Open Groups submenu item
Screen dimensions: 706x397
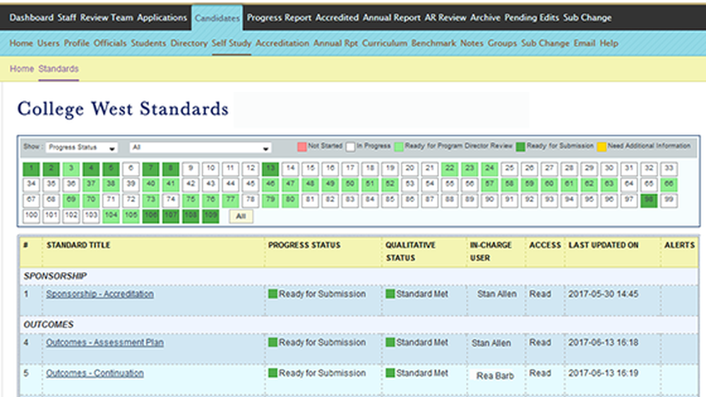(x=502, y=43)
